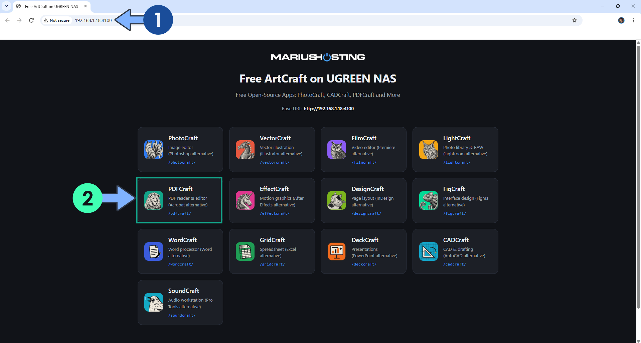Open the EffectCraft unicorn icon
The image size is (641, 343).
[x=245, y=200]
